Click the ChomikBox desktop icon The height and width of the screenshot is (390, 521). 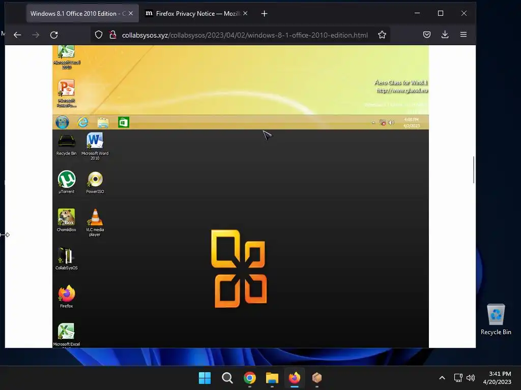coord(67,220)
